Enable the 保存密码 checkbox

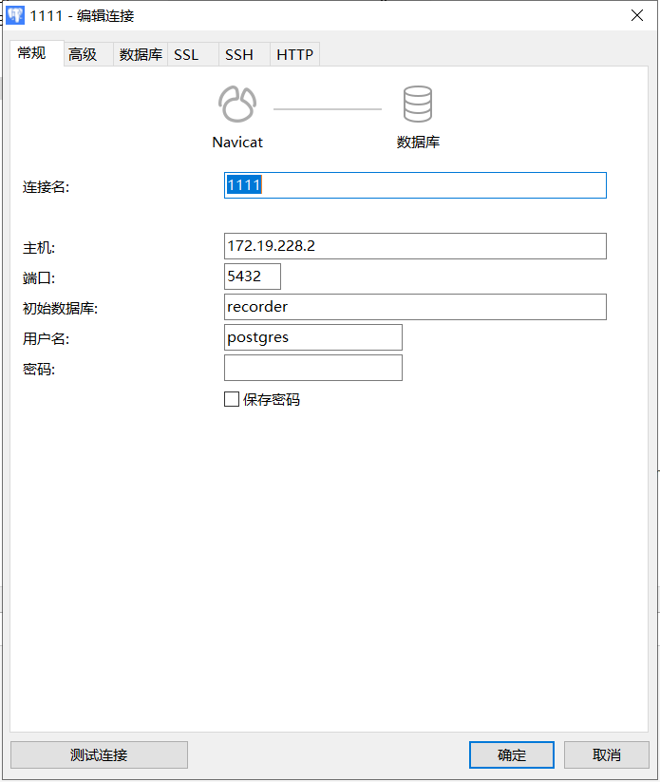pyautogui.click(x=232, y=400)
